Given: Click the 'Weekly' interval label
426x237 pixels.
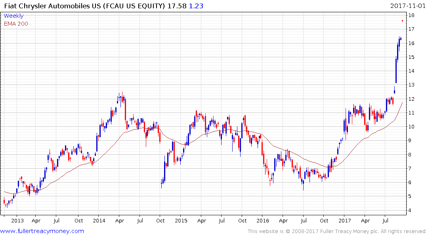Looking at the screenshot, I should click(13, 16).
